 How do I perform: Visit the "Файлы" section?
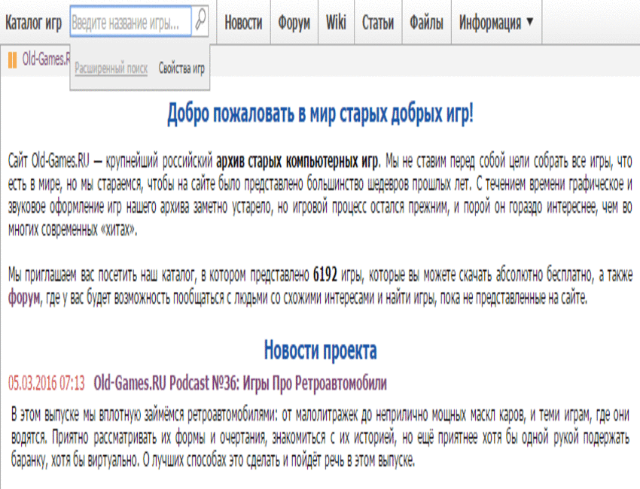click(427, 23)
